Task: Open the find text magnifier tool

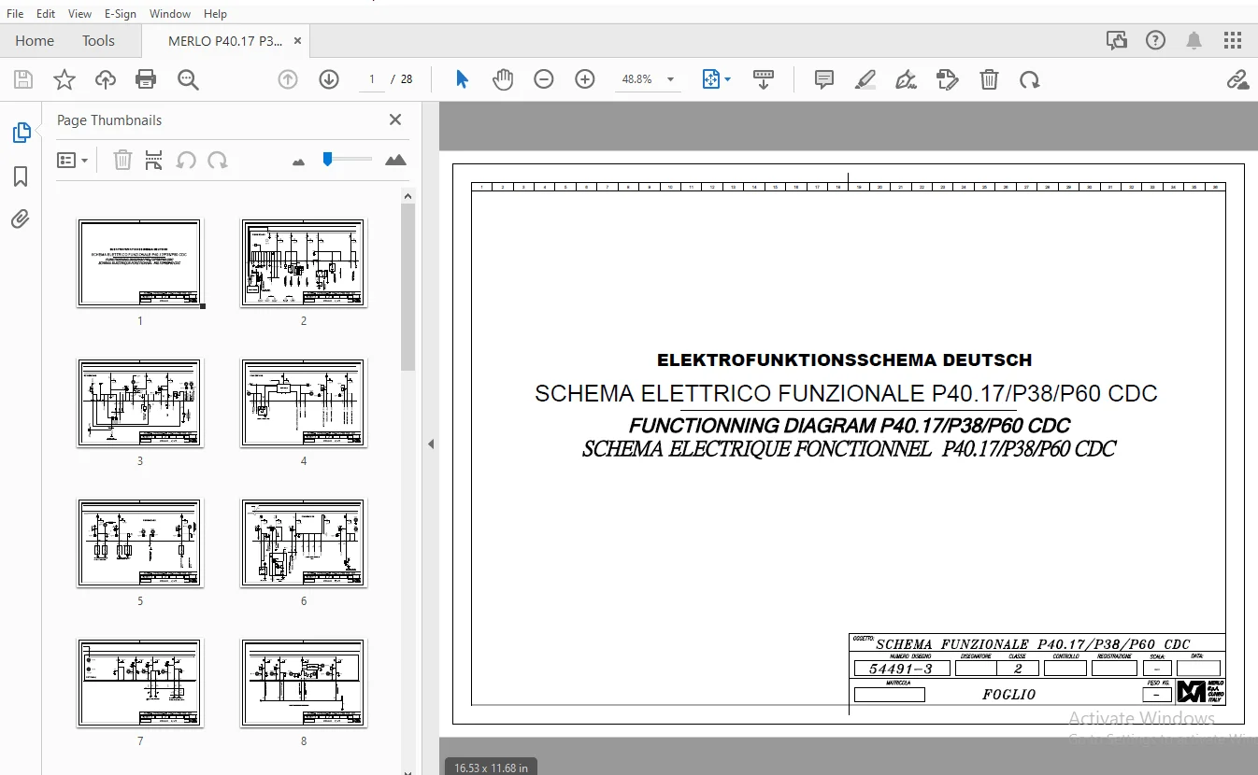Action: [188, 80]
